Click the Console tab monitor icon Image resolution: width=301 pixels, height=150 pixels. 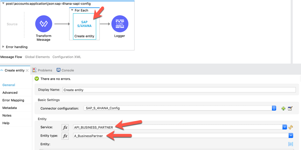[x=59, y=70]
